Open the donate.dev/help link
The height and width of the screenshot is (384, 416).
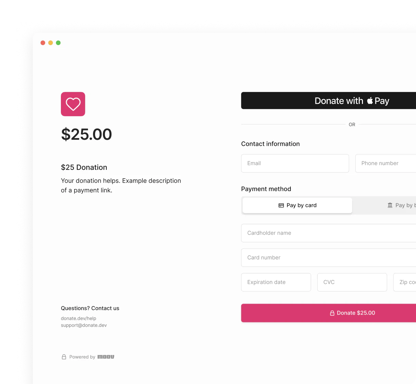pyautogui.click(x=78, y=318)
